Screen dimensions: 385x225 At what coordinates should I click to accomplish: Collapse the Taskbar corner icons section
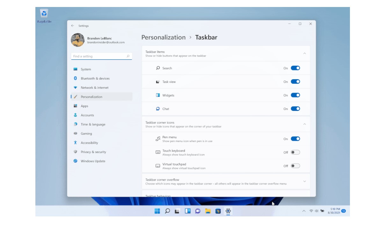[x=304, y=124]
